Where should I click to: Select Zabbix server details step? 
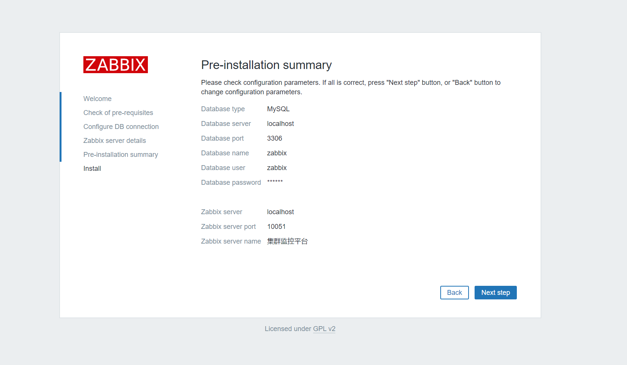click(x=115, y=141)
